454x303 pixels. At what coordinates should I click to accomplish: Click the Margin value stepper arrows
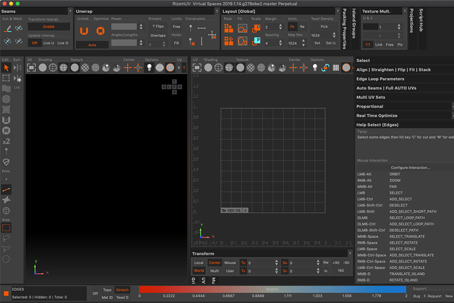[x=280, y=27]
